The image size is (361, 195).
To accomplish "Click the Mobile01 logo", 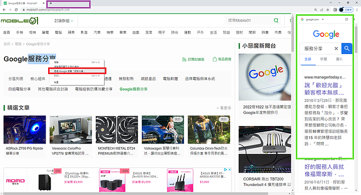I will point(20,20).
